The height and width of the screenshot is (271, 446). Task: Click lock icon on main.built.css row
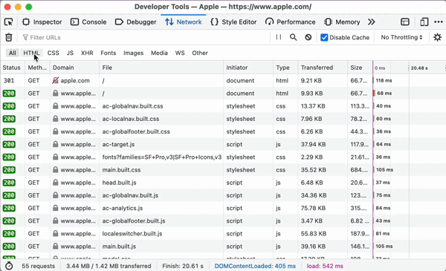click(56, 170)
